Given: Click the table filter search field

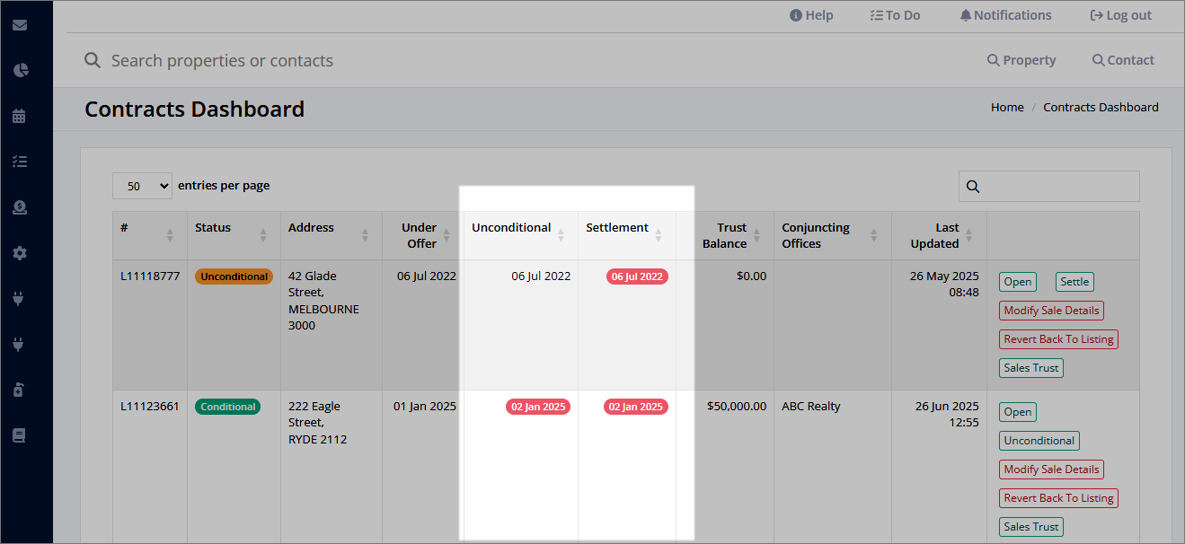Looking at the screenshot, I should [x=1048, y=187].
